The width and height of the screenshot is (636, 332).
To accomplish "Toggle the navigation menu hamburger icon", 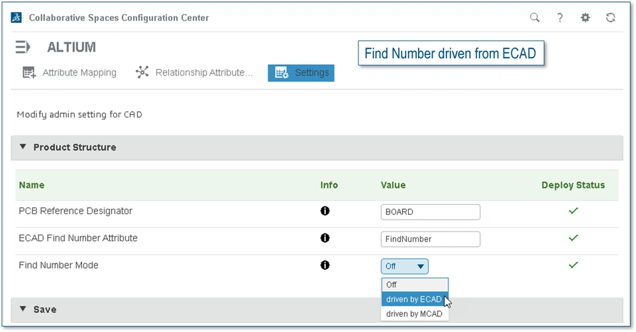I will [x=23, y=47].
